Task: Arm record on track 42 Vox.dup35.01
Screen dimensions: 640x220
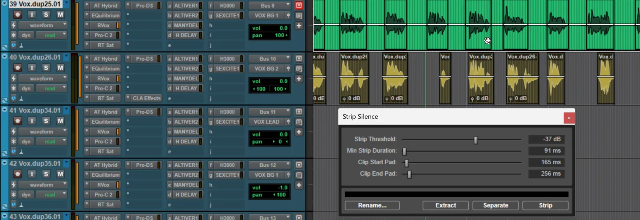Action: (18, 174)
